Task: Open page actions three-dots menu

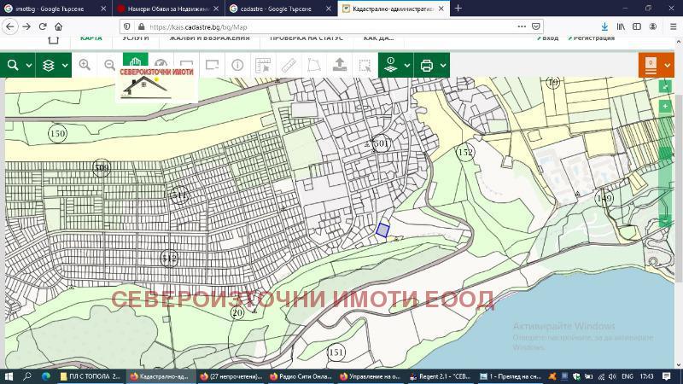Action: 522,26
